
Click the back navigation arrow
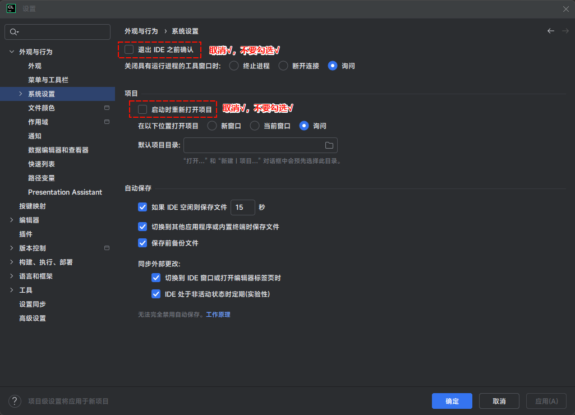[551, 31]
